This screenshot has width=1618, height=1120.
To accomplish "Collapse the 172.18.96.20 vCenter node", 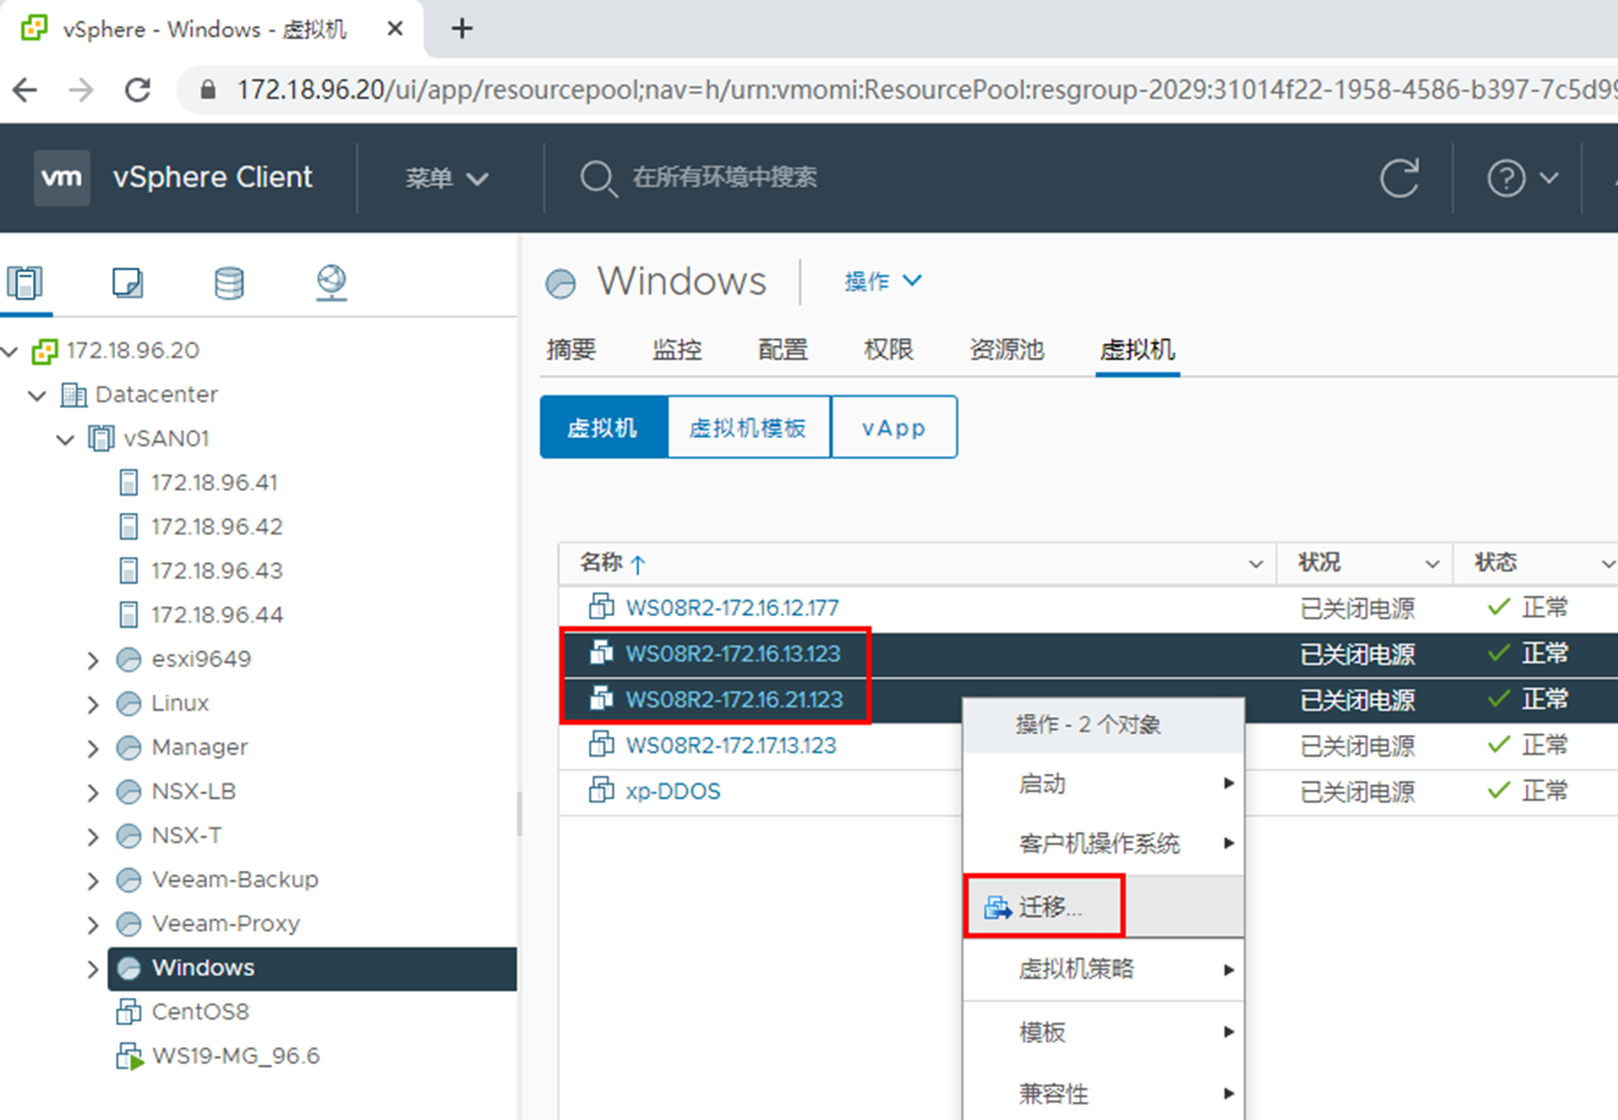I will click(11, 351).
